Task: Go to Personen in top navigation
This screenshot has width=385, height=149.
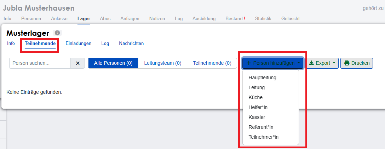Action: pyautogui.click(x=31, y=19)
